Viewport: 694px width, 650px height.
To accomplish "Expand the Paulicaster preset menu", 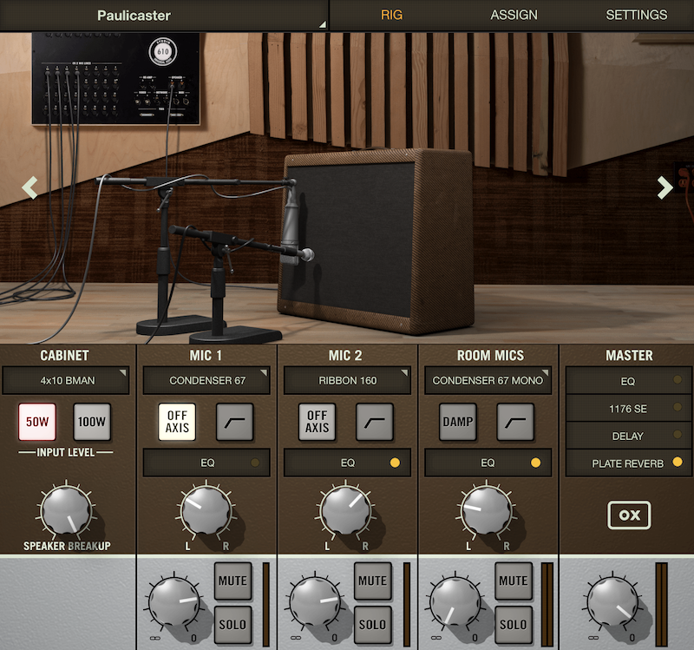I will point(165,16).
